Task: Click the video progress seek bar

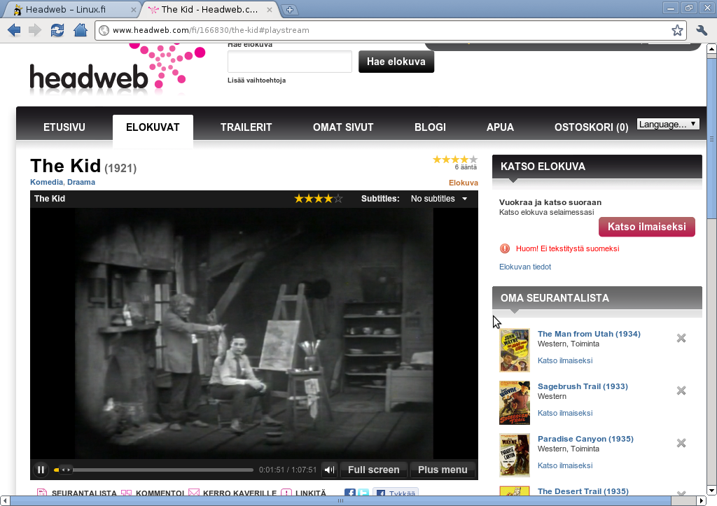Action: (x=161, y=470)
